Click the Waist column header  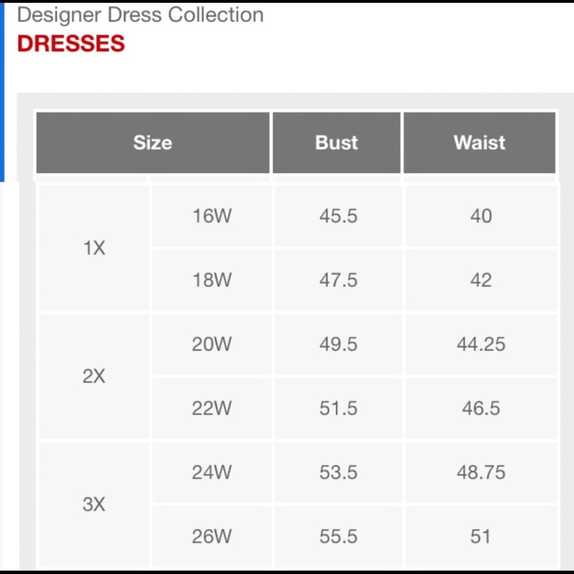479,142
